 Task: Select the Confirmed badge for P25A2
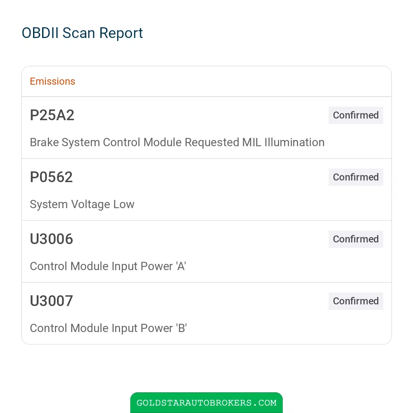click(x=356, y=115)
